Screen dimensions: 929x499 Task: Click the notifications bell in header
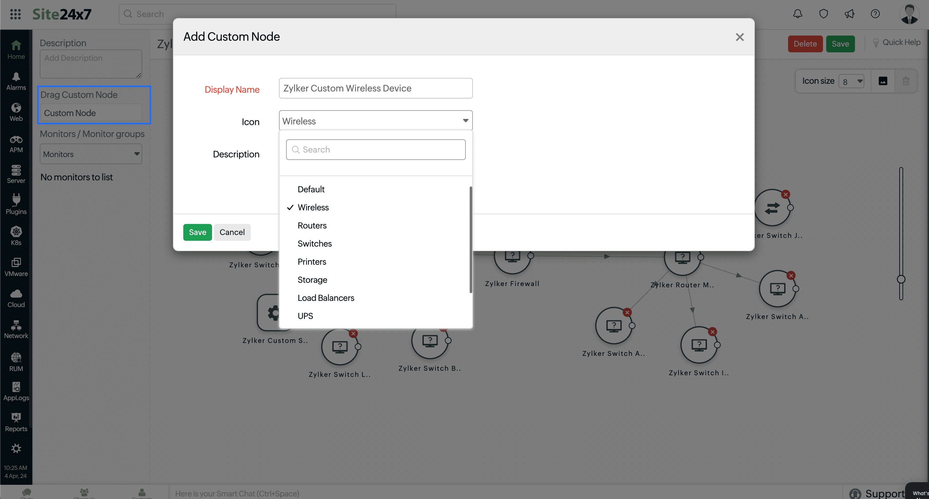(797, 14)
